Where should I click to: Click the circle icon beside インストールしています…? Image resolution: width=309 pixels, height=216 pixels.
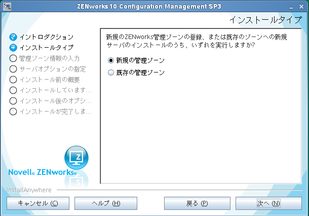(x=13, y=90)
